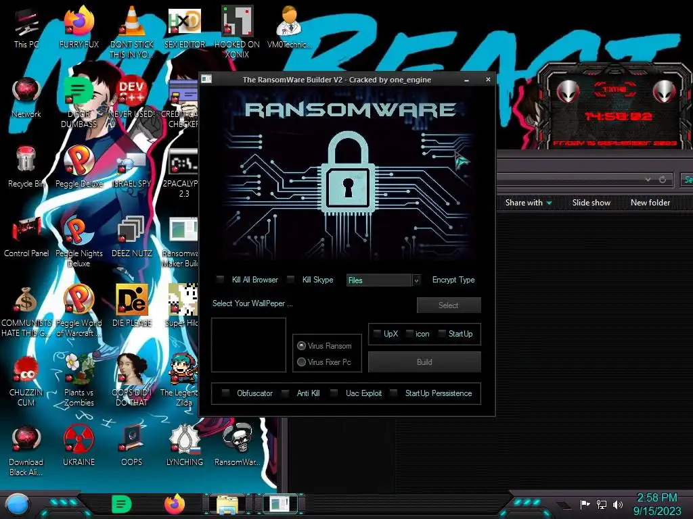Open the network tray icon

(x=602, y=504)
